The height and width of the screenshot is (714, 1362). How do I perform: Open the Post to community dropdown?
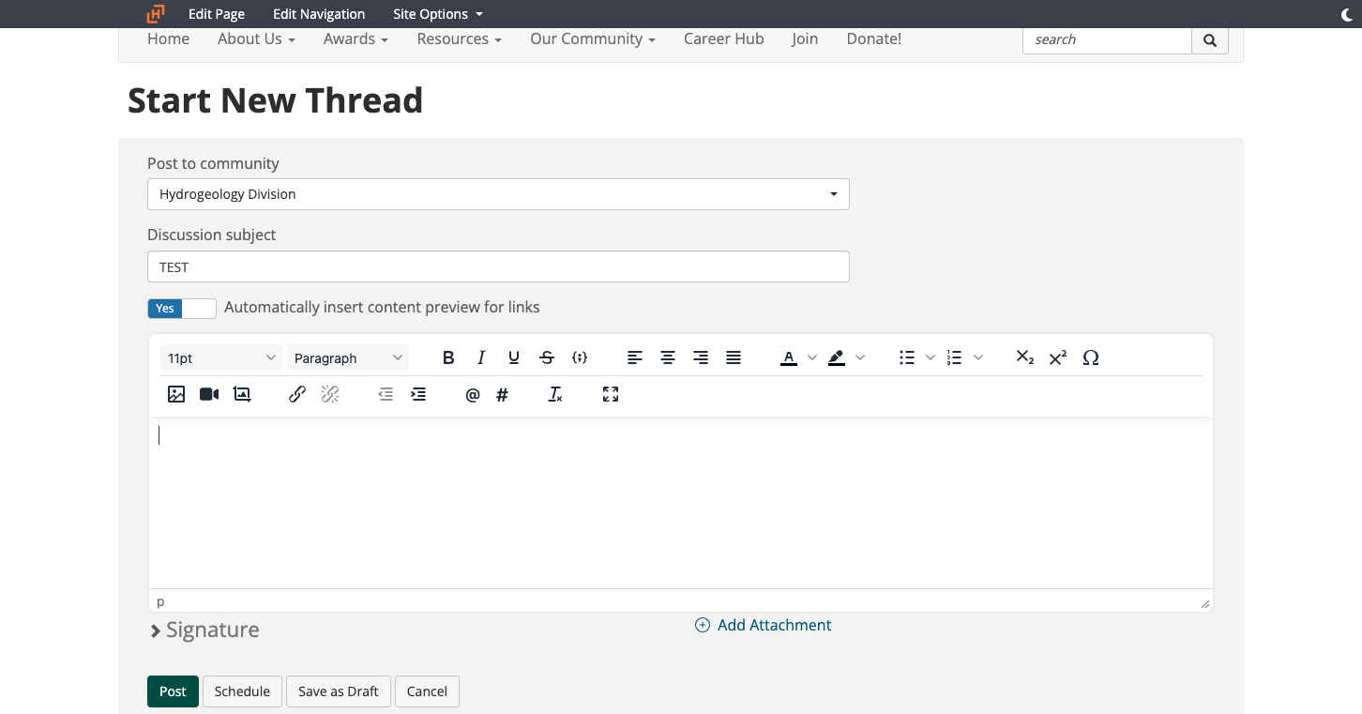click(x=498, y=194)
